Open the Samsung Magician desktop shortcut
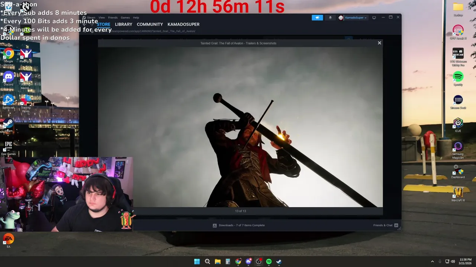The height and width of the screenshot is (267, 476). tap(458, 150)
